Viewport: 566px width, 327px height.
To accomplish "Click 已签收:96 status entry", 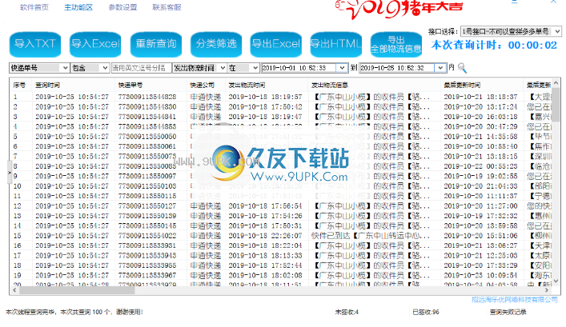I will coord(426,312).
